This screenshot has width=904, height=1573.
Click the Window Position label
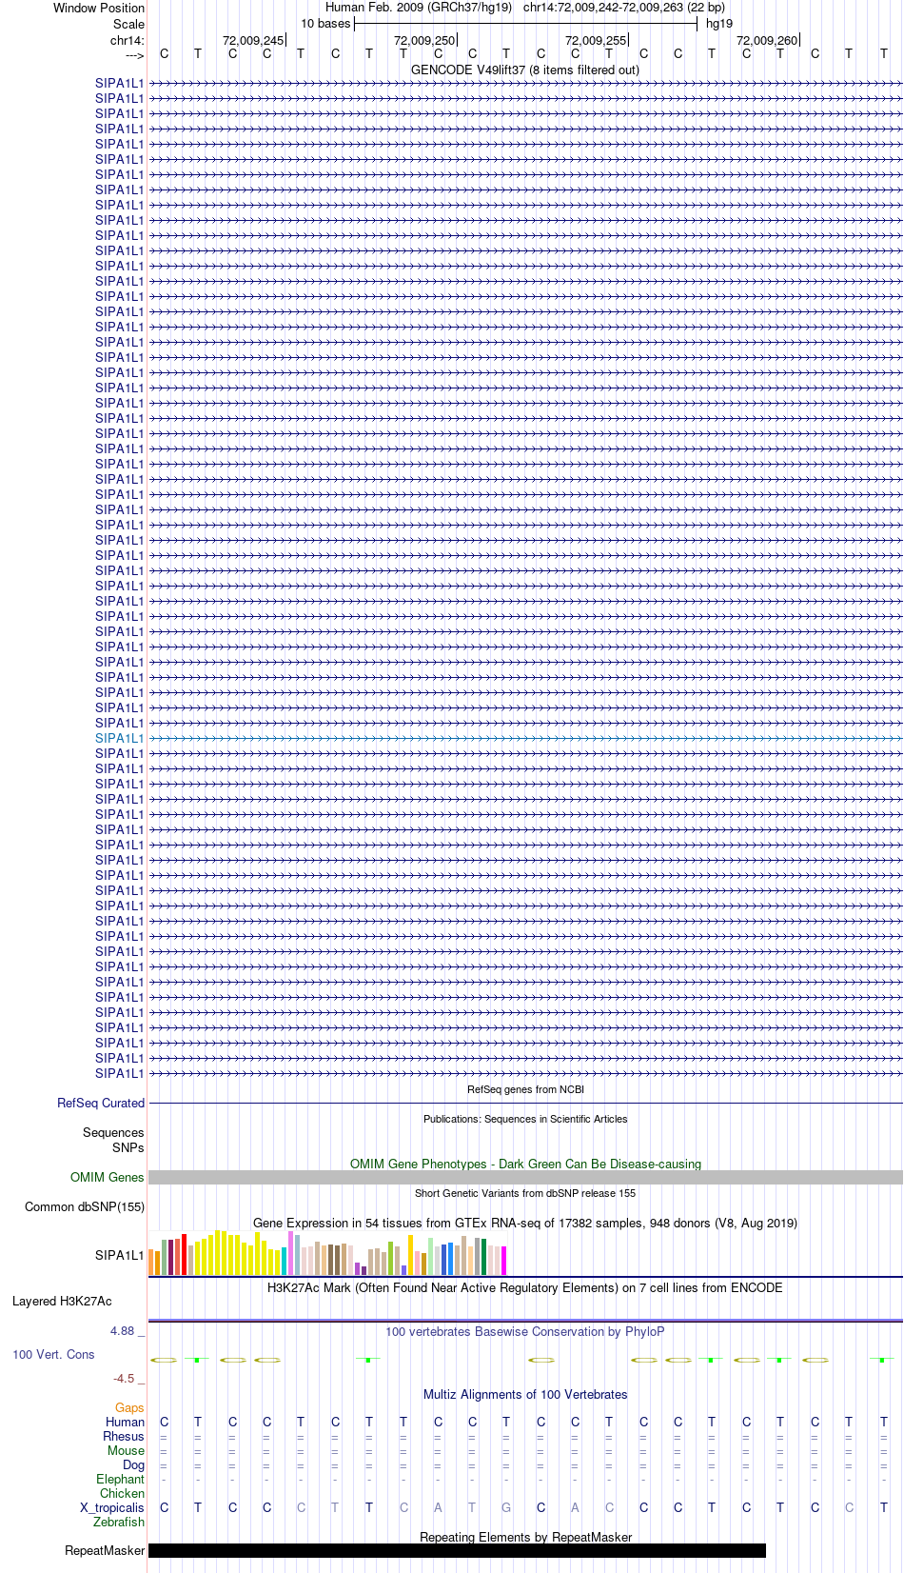(99, 8)
